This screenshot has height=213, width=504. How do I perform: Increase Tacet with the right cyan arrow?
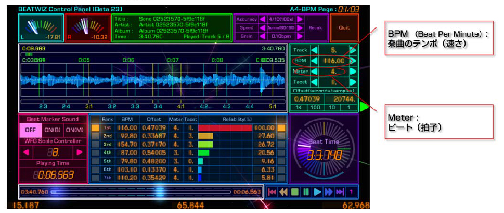[353, 82]
